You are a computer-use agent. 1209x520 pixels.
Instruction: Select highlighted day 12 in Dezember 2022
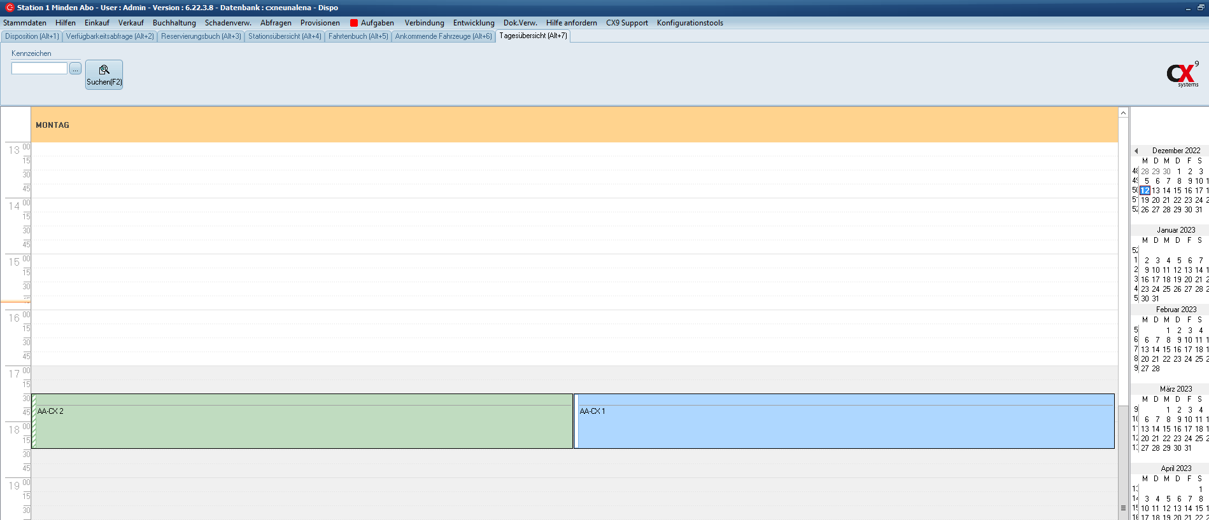[1145, 191]
